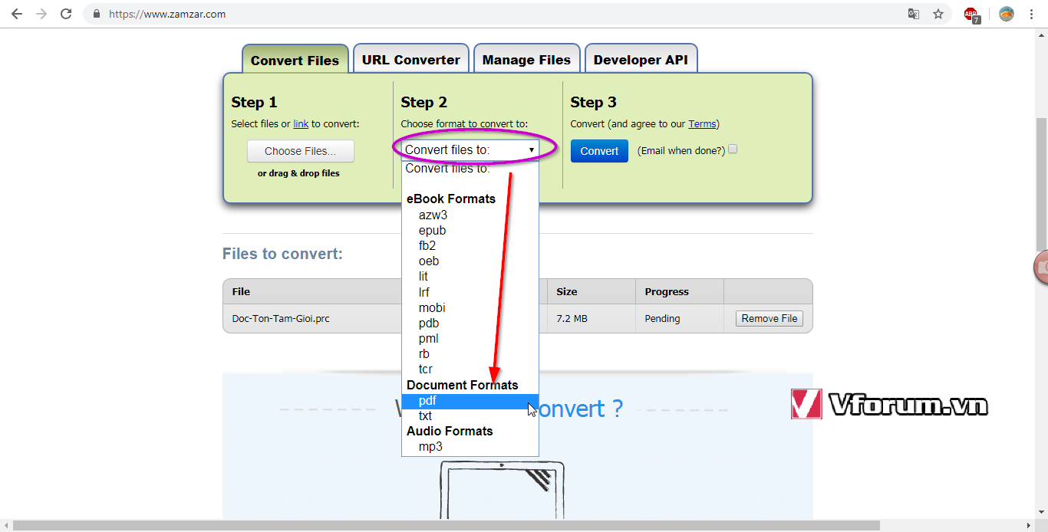Image resolution: width=1048 pixels, height=532 pixels.
Task: Open the Adblock Plus extension icon
Action: pos(972,14)
